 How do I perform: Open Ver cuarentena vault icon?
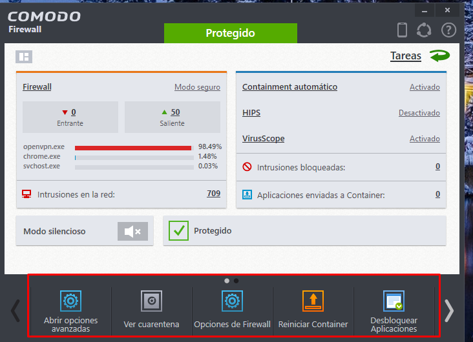tap(151, 301)
